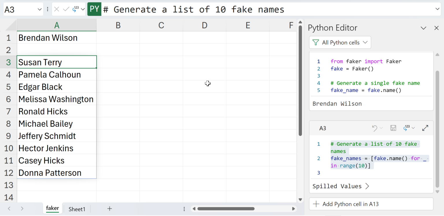
Task: Switch to the Sheet1 tab
Action: click(x=77, y=209)
